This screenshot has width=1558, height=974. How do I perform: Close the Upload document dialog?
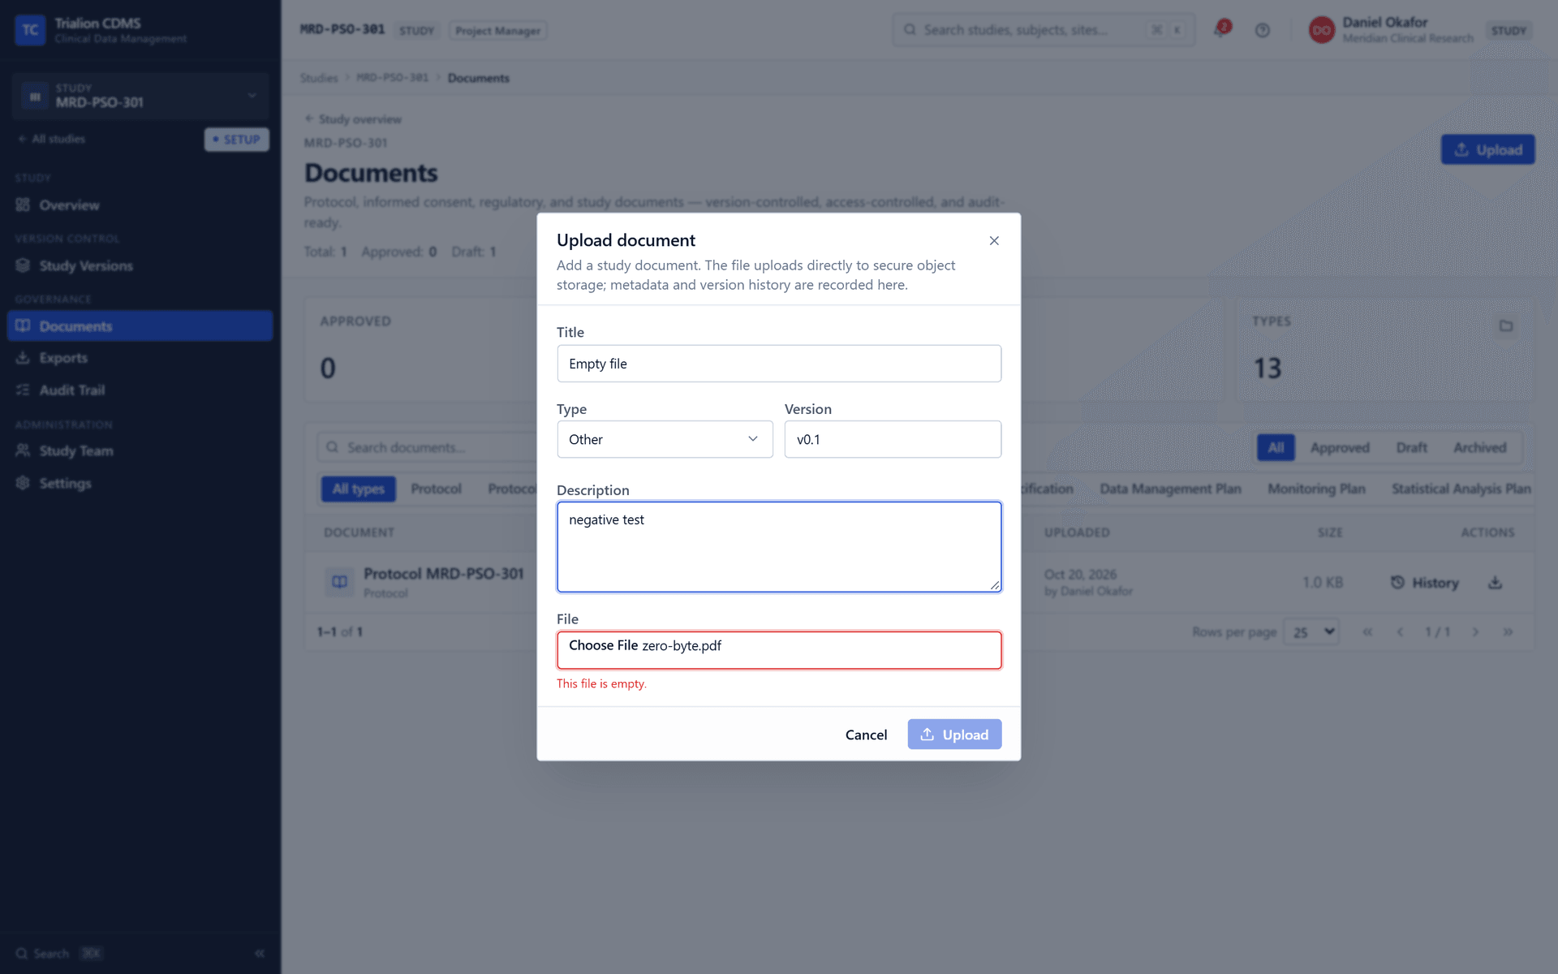point(994,241)
